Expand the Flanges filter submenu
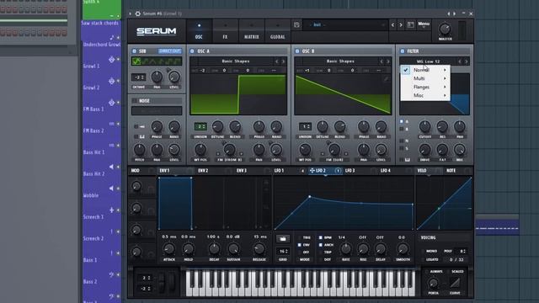The image size is (539, 303). (425, 87)
